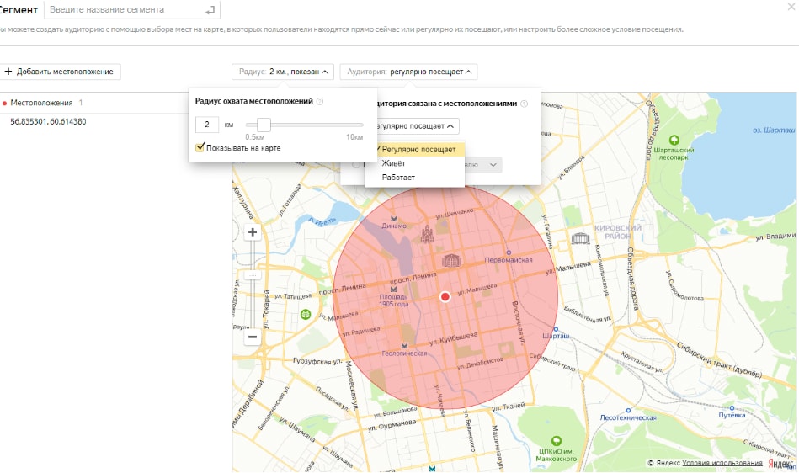This screenshot has height=473, width=799.
Task: Click the red location marker on map
Action: (445, 297)
